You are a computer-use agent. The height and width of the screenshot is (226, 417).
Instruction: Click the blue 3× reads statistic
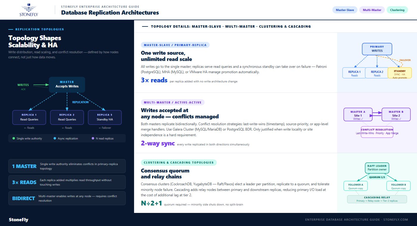point(154,80)
